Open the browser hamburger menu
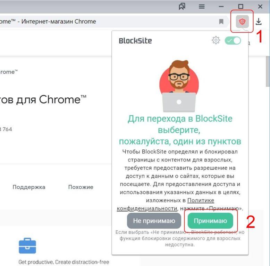270x266 pixels. (202, 7)
